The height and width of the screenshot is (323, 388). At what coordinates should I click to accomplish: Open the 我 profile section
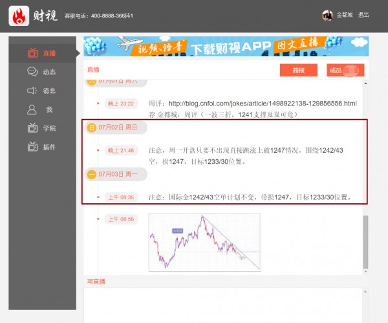[x=42, y=109]
